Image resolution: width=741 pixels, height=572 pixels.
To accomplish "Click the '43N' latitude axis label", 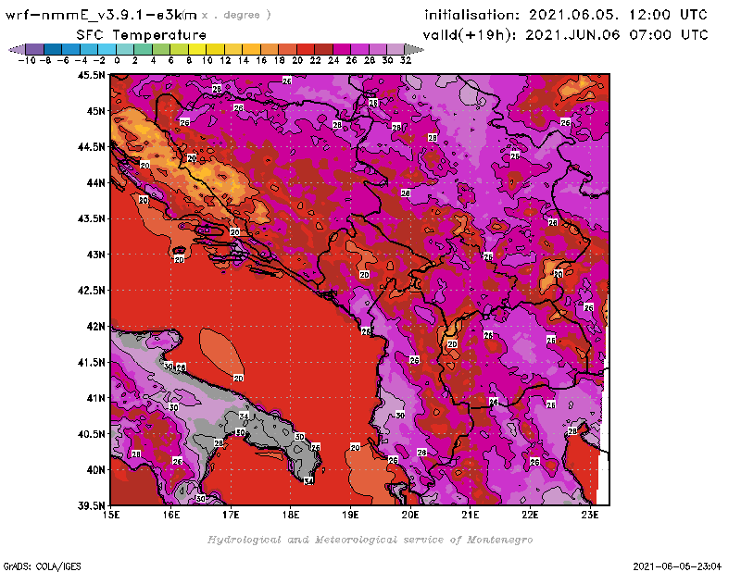I will [95, 255].
